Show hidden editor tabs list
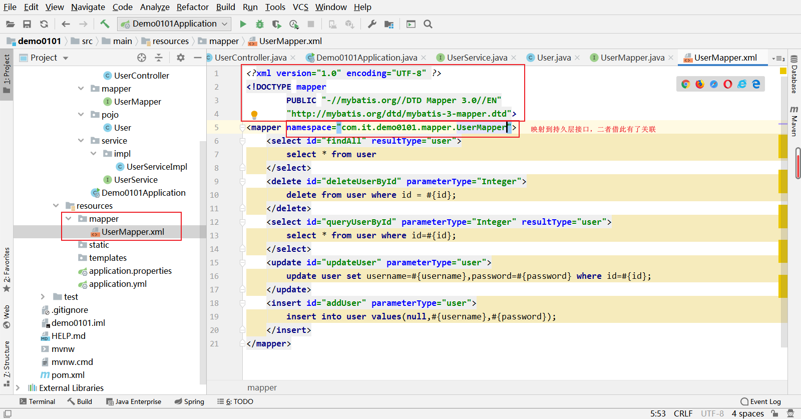Screen dimensions: 801x419 coord(778,58)
